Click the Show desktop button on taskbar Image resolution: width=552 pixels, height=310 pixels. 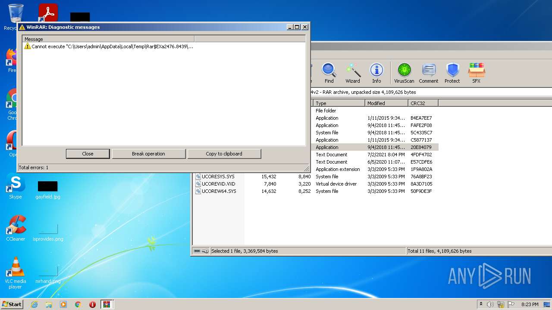click(548, 304)
